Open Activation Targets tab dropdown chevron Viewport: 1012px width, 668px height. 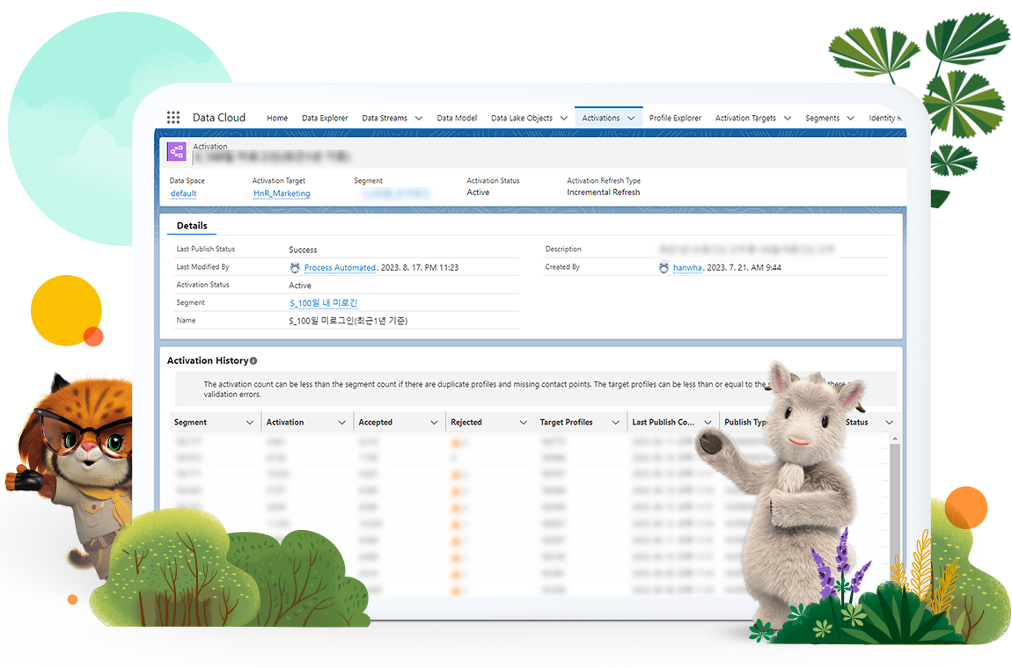pyautogui.click(x=787, y=119)
